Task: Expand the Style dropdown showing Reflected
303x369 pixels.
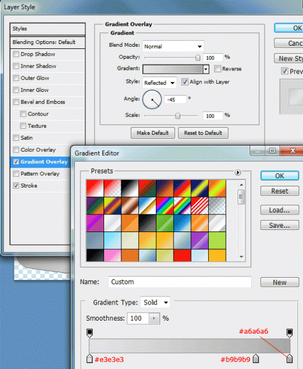Action: point(159,83)
